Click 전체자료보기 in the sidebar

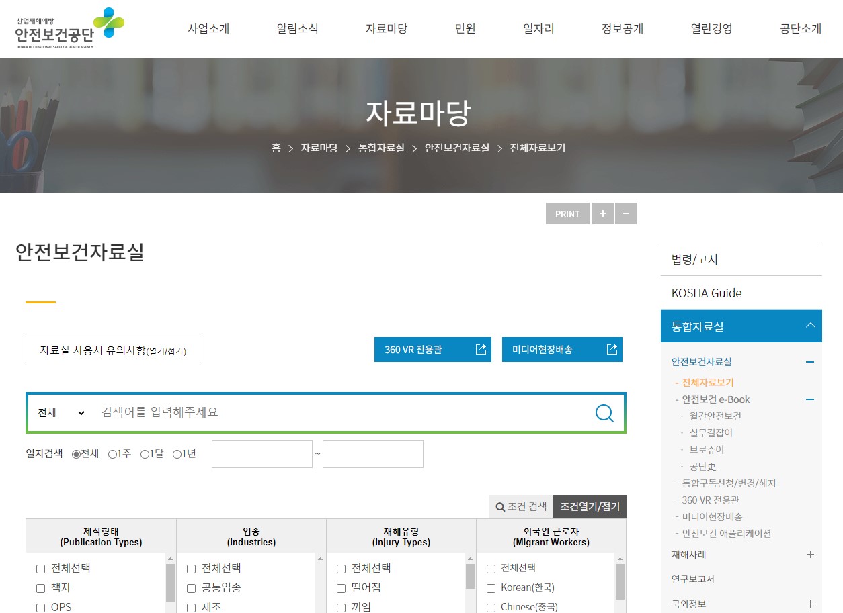click(708, 383)
